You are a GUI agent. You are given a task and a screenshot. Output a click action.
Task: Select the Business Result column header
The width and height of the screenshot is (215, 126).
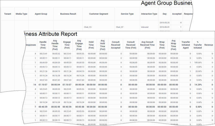tap(68, 13)
